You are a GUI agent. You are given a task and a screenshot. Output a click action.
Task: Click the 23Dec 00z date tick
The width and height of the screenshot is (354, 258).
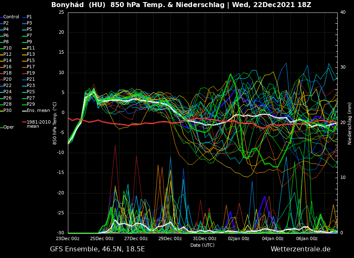67,239
